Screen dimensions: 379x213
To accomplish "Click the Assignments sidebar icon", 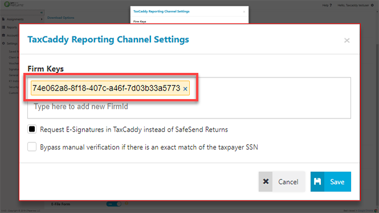I will 3,19.
